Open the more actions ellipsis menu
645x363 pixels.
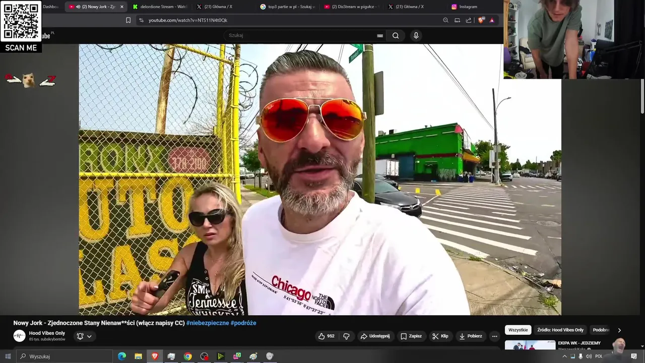494,336
